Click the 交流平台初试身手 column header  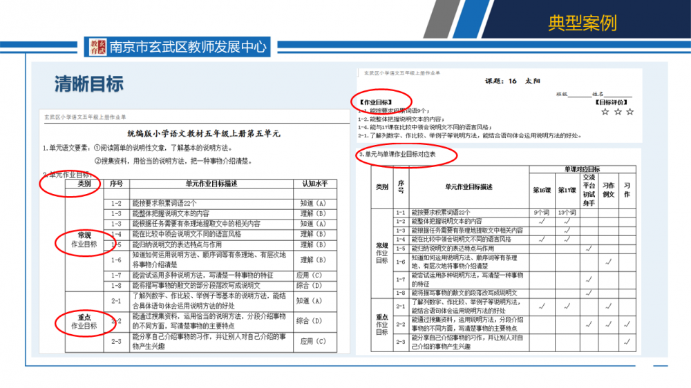tap(588, 189)
